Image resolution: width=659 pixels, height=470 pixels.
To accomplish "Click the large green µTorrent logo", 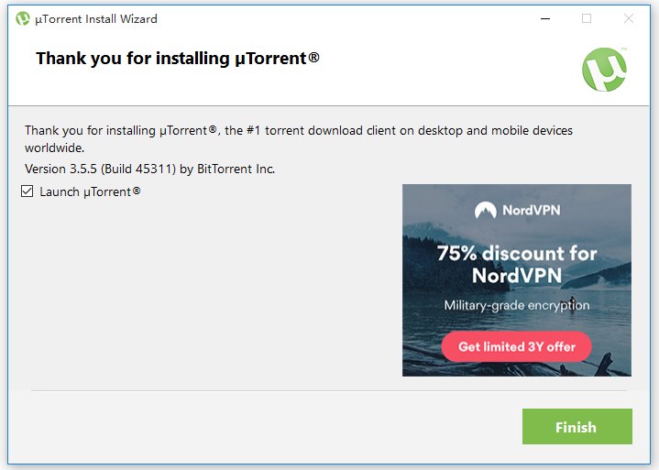I will (x=604, y=69).
